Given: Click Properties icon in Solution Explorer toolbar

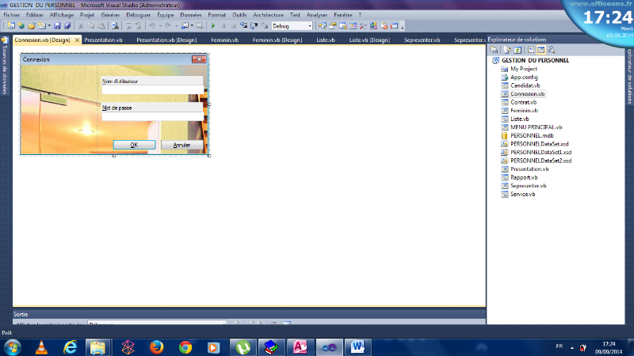Looking at the screenshot, I should click(x=494, y=50).
